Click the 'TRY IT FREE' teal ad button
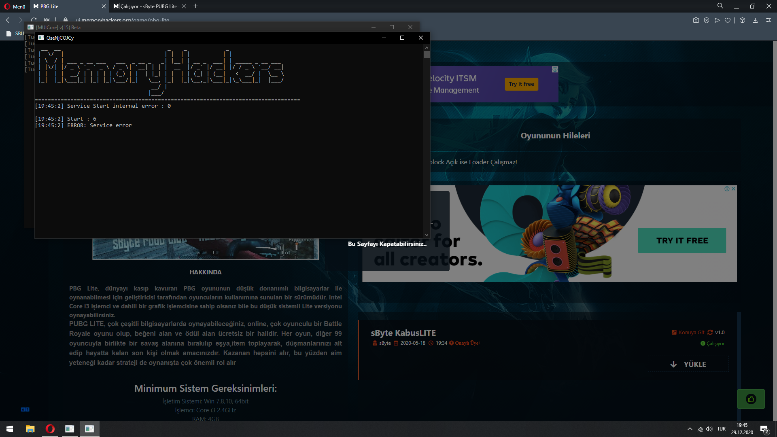This screenshot has width=777, height=437. 682,240
